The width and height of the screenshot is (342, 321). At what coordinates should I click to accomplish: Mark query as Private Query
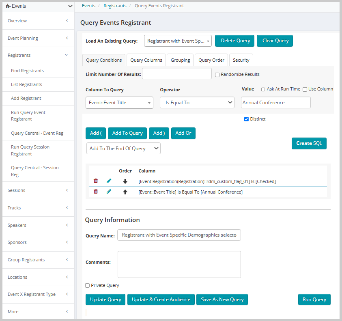click(88, 285)
